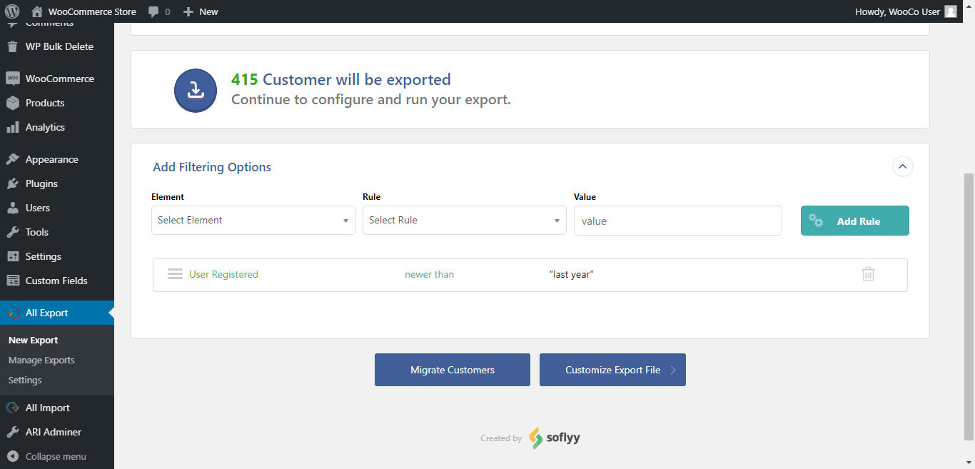
Task: Open Manage Exports submenu link
Action: pyautogui.click(x=41, y=360)
